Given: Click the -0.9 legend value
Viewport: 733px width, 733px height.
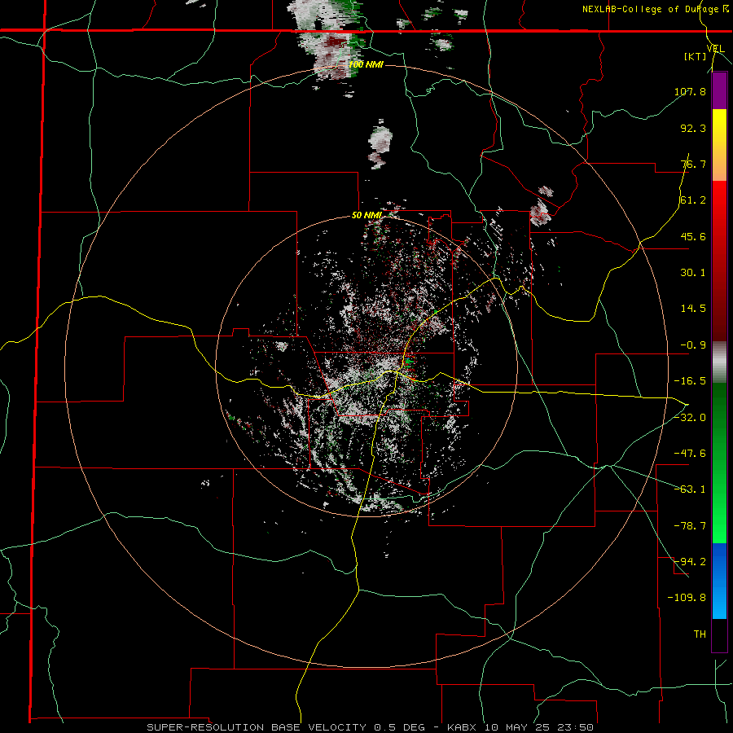Looking at the screenshot, I should [693, 345].
